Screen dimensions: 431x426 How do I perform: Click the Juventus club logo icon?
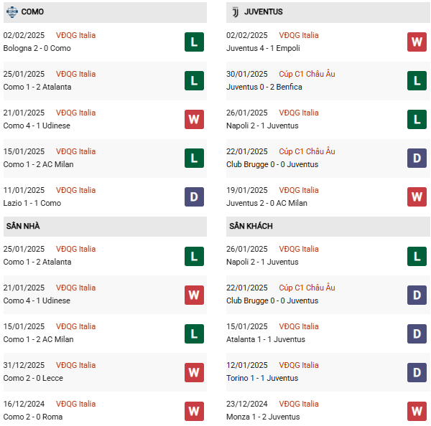(x=234, y=11)
